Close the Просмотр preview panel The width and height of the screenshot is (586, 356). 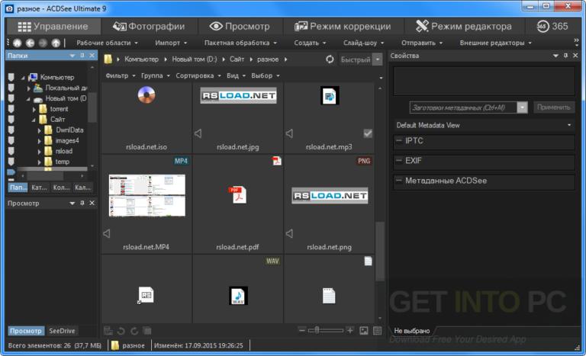pyautogui.click(x=92, y=203)
